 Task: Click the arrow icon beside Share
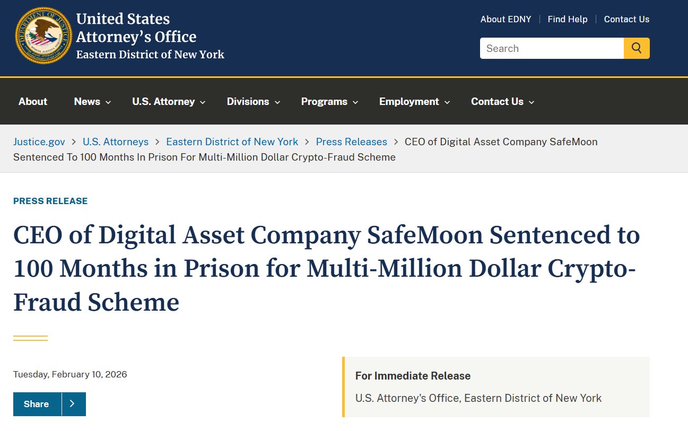[73, 404]
